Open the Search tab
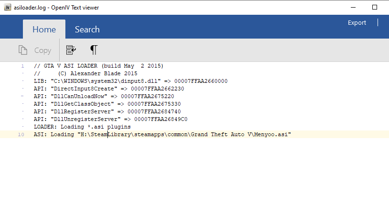This screenshot has height=200, width=389. (87, 30)
